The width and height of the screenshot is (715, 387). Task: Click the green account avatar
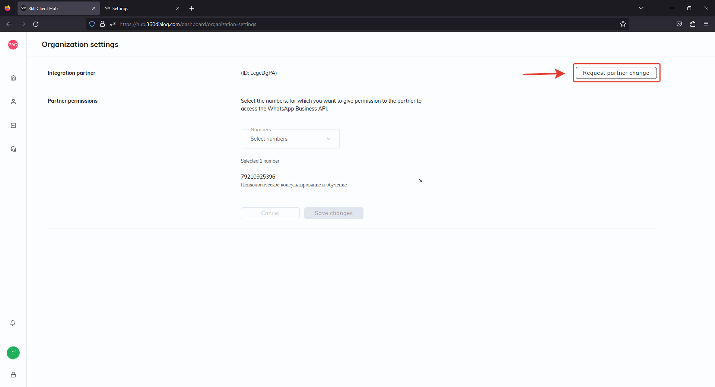(x=13, y=352)
